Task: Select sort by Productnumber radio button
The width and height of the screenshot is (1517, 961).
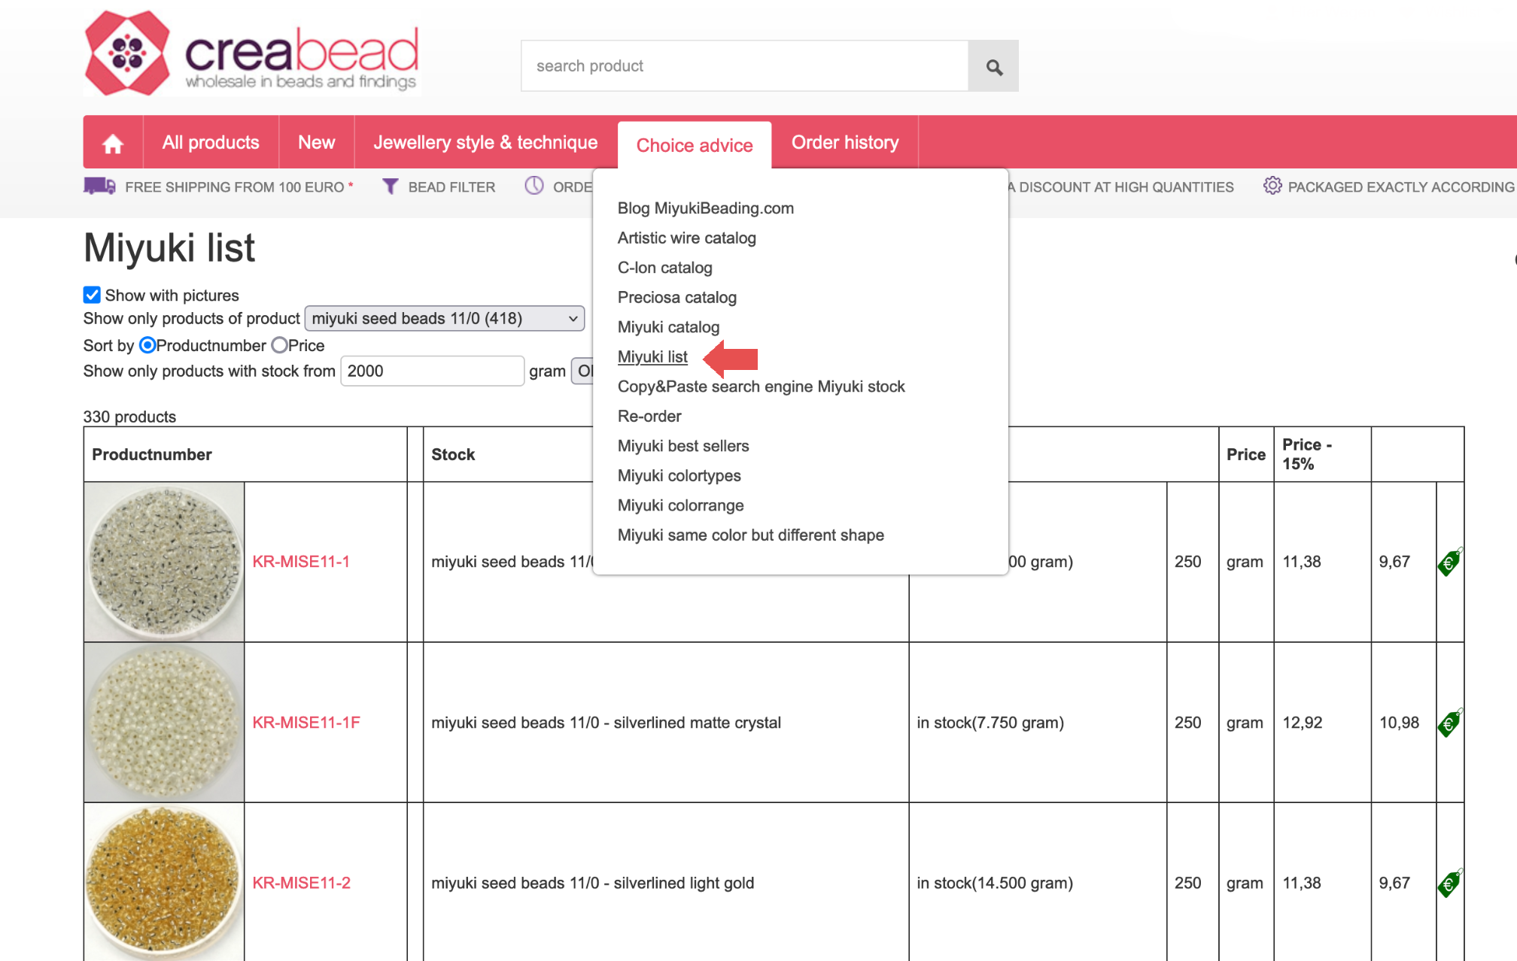Action: pos(147,345)
